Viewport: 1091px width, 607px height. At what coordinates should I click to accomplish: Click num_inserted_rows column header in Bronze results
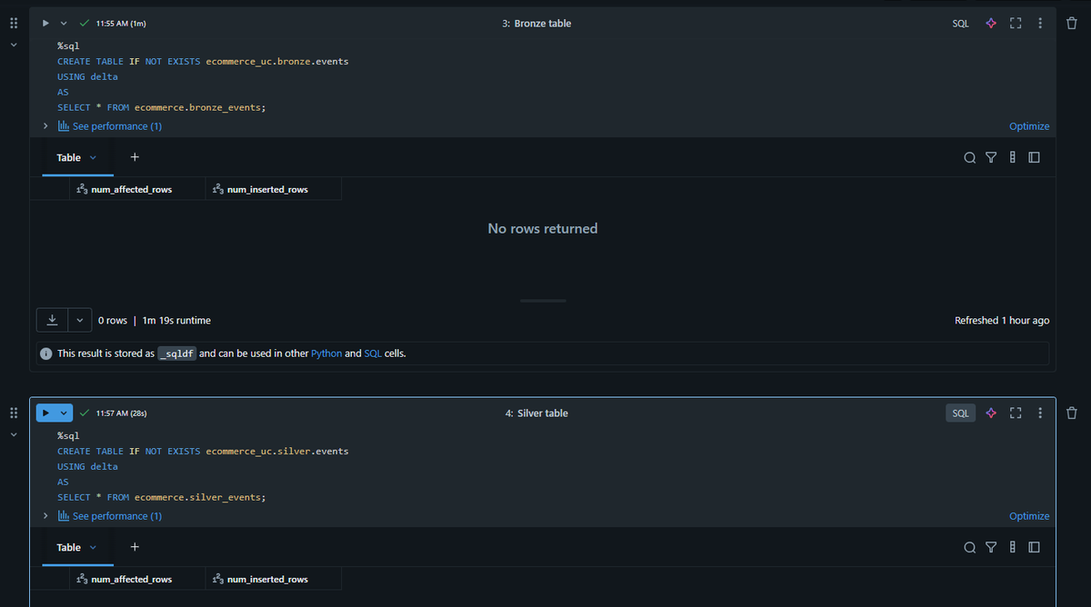tap(274, 190)
